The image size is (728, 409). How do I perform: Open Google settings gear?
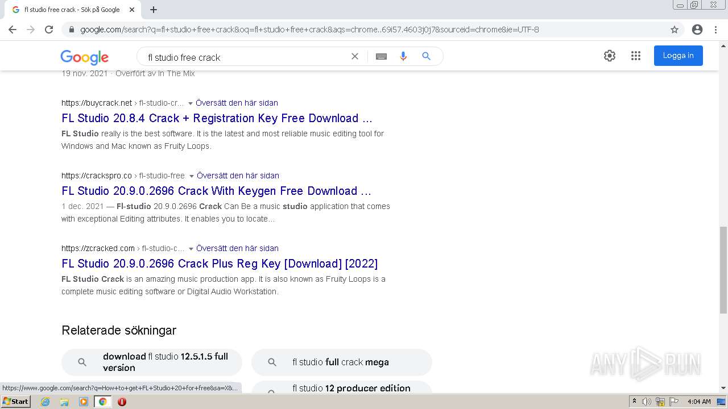(610, 56)
